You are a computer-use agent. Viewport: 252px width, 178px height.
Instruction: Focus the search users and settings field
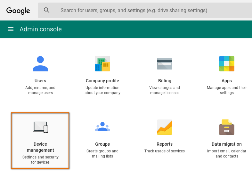145,10
